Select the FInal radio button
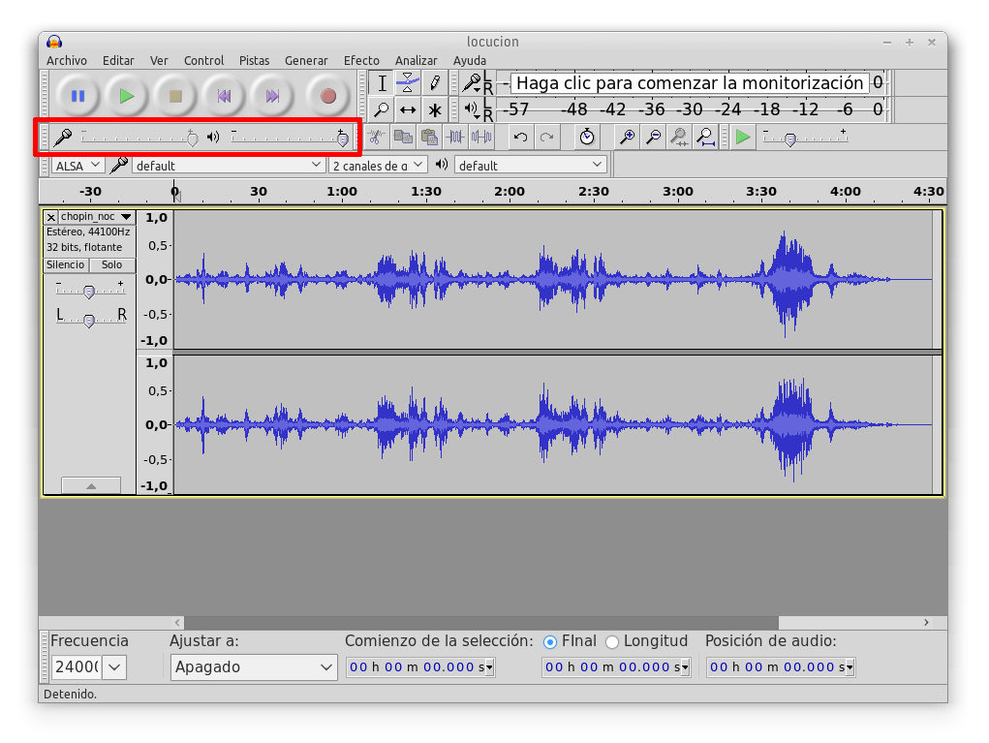This screenshot has width=989, height=743. coord(550,642)
